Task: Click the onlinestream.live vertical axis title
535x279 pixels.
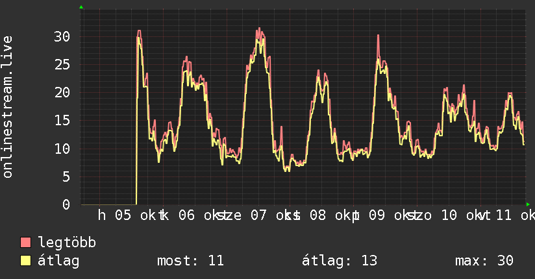Action: [x=7, y=107]
